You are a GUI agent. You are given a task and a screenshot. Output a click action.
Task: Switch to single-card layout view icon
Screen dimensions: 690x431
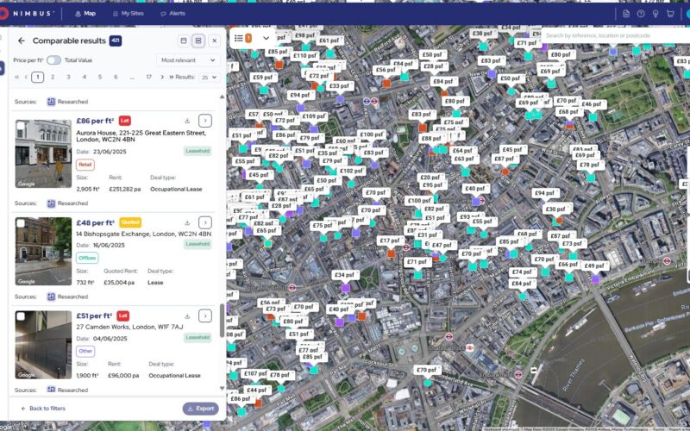(184, 41)
